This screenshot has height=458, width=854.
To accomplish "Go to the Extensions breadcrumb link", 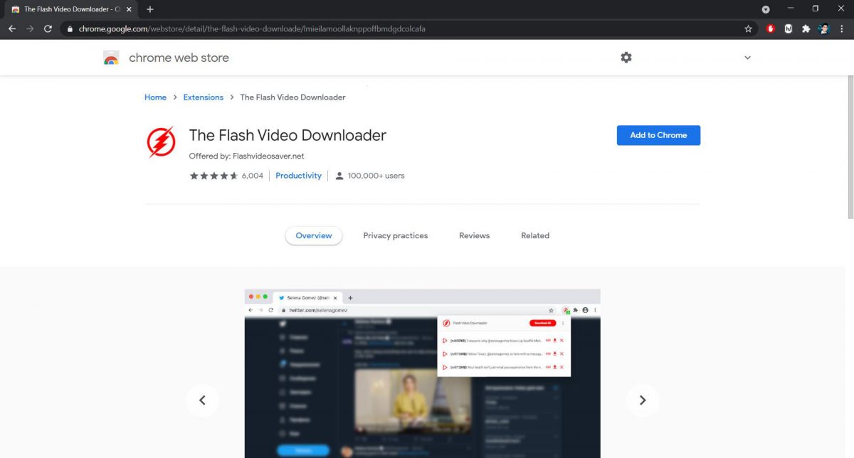I will [x=203, y=97].
